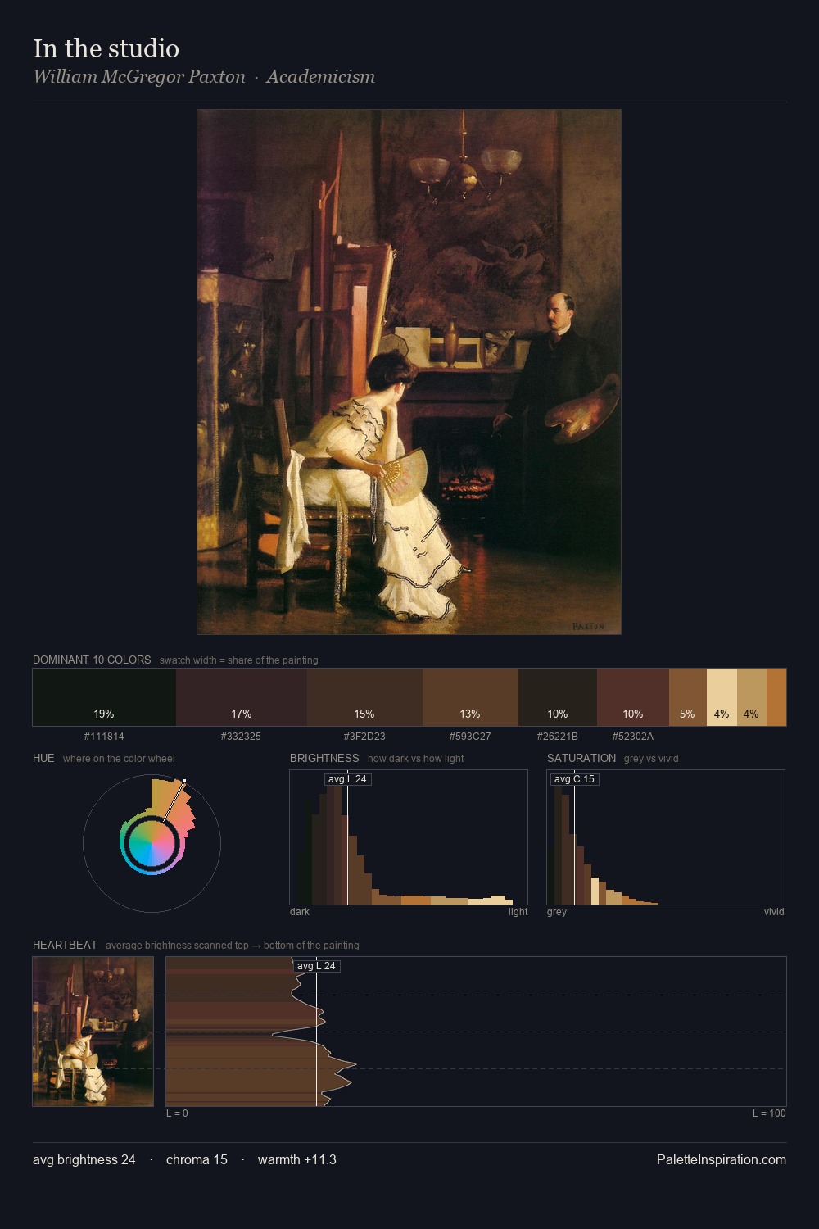The height and width of the screenshot is (1229, 819).
Task: Select the 19% darkest swatch
Action: pyautogui.click(x=104, y=697)
